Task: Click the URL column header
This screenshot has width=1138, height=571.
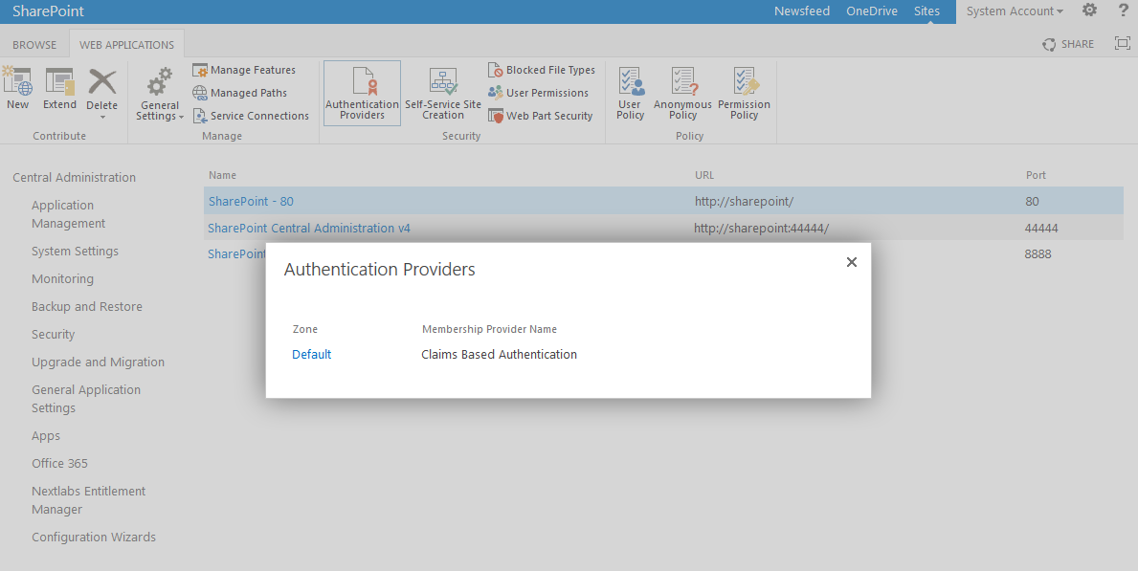Action: [x=704, y=175]
